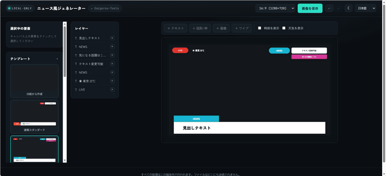
Task: Go back via Daigorou-Tools link
Action: (105, 8)
